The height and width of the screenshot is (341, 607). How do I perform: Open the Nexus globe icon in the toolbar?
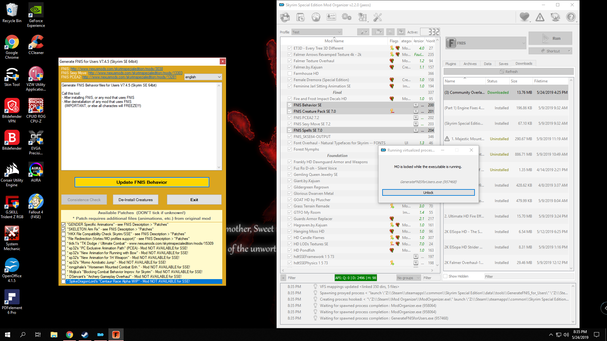[x=316, y=17]
